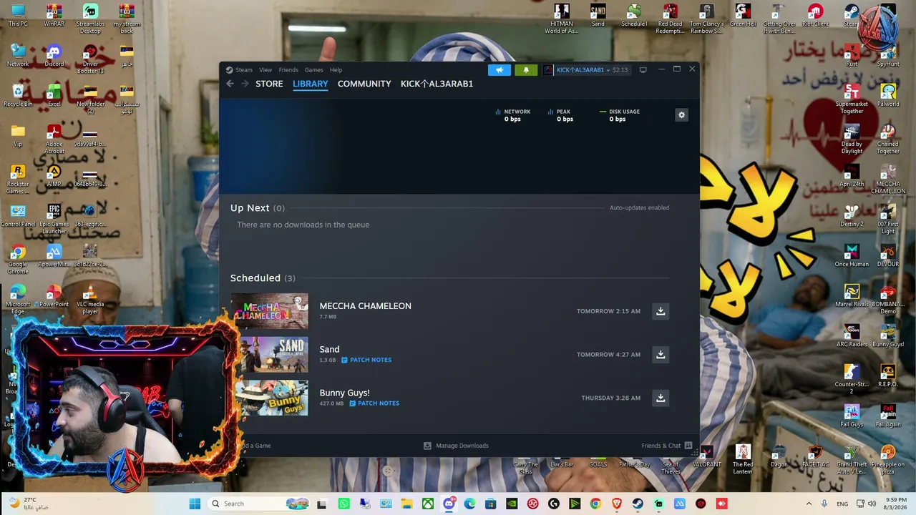916x515 pixels.
Task: Open the MECCHA CHAMELEON game title
Action: [365, 306]
